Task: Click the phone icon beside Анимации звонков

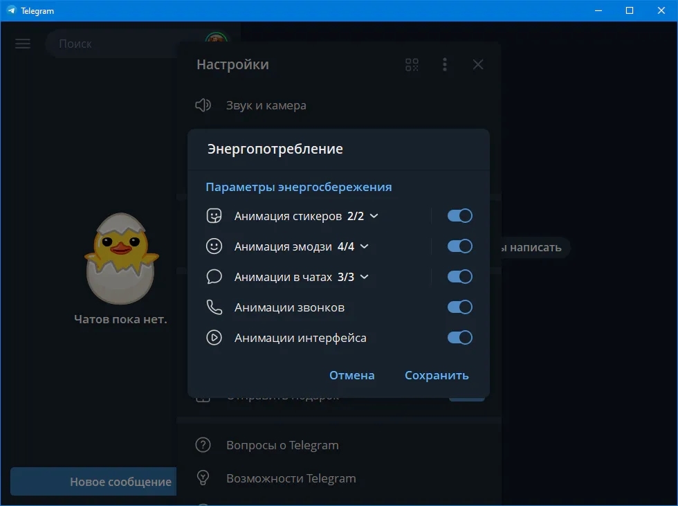Action: click(x=214, y=307)
